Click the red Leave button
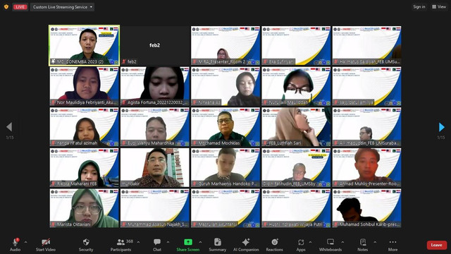 coord(437,245)
